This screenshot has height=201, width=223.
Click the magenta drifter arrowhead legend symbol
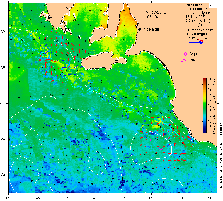[x=183, y=60]
